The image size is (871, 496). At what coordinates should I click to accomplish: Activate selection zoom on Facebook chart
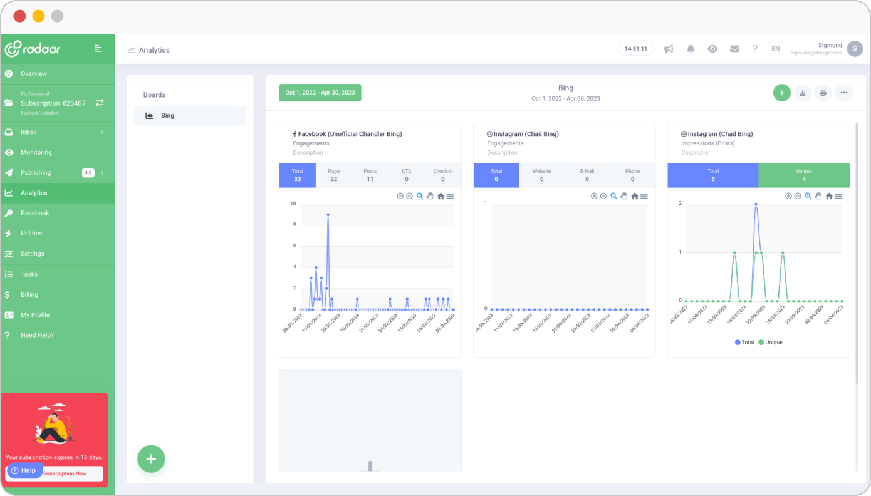coord(420,196)
